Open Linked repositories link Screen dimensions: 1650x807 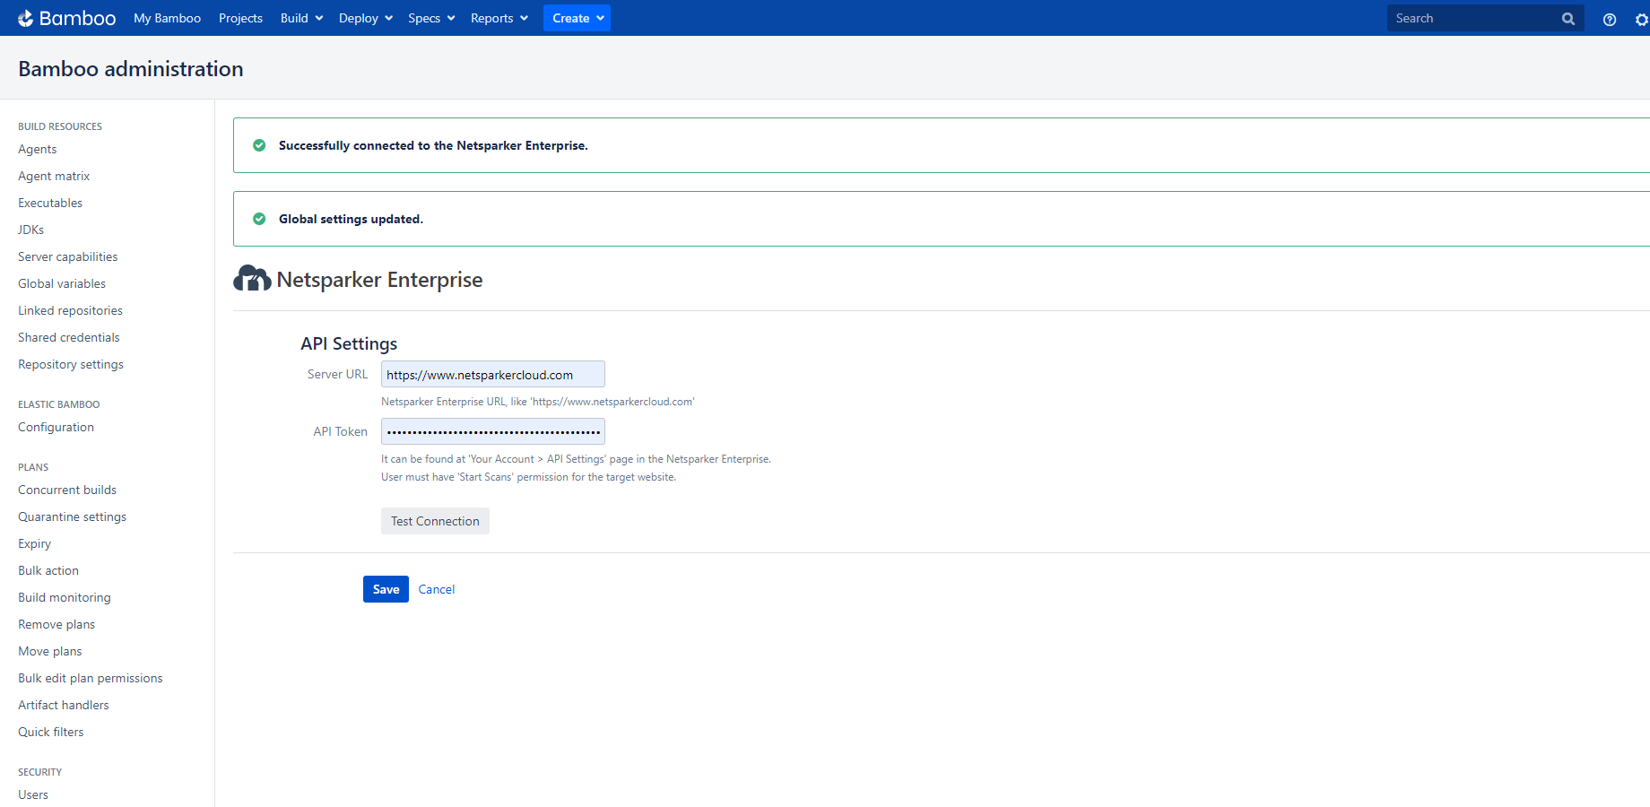click(70, 310)
